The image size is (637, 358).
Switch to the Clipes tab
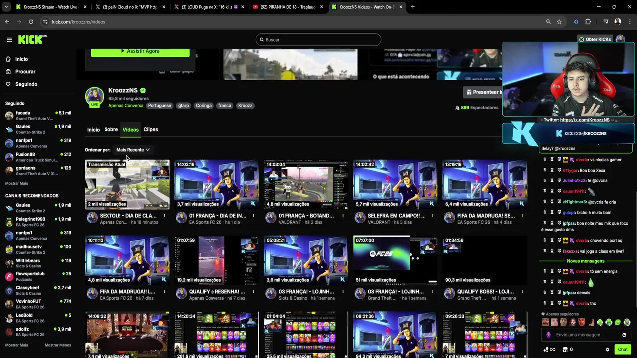(151, 130)
